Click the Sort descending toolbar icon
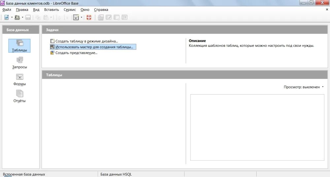Screen dimensions: 330x177 coord(66,17)
